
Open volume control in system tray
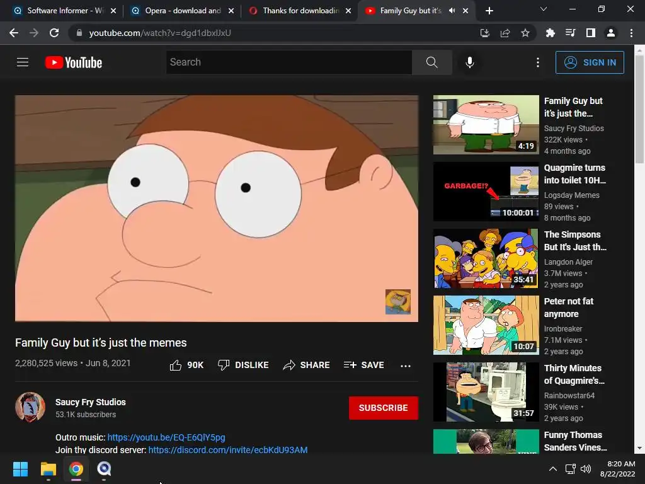coord(586,469)
